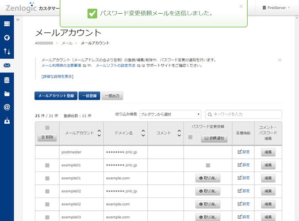This screenshot has height=221, width=299.
Task: Go to メール breadcrumb
Action: point(67,43)
